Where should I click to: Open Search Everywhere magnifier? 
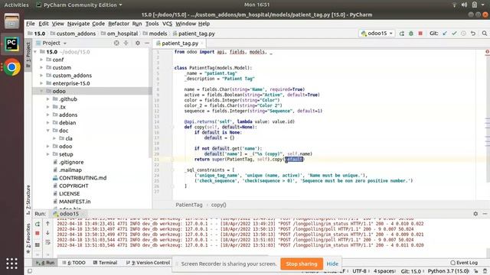tap(485, 34)
